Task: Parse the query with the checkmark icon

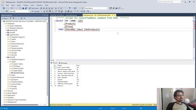Action: (44, 11)
